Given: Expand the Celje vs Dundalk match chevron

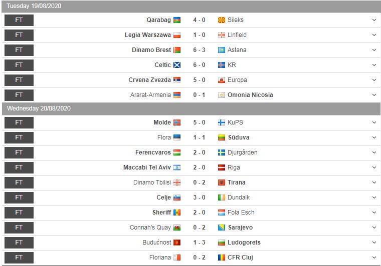Looking at the screenshot, I should (374, 197).
